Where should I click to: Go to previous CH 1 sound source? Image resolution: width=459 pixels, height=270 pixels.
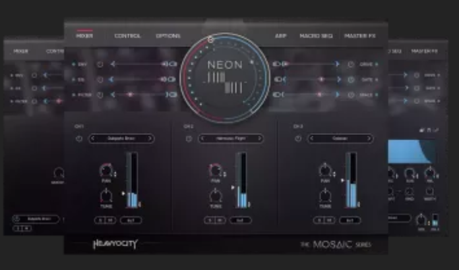pyautogui.click(x=93, y=138)
